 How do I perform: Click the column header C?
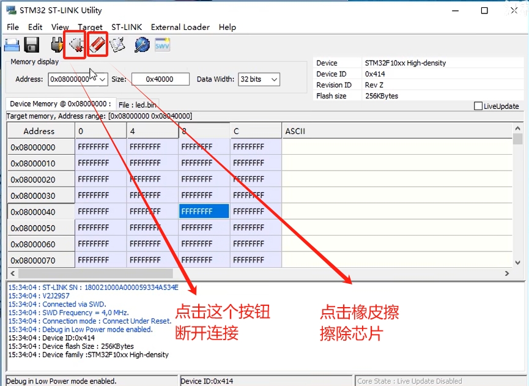(x=256, y=131)
